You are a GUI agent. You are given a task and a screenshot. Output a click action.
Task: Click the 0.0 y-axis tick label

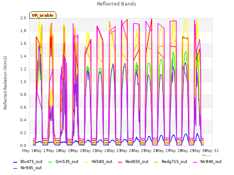tap(23, 145)
